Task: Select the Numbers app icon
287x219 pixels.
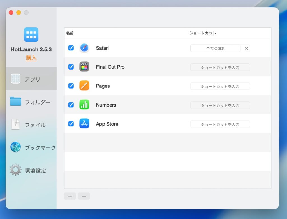Action: pos(84,105)
